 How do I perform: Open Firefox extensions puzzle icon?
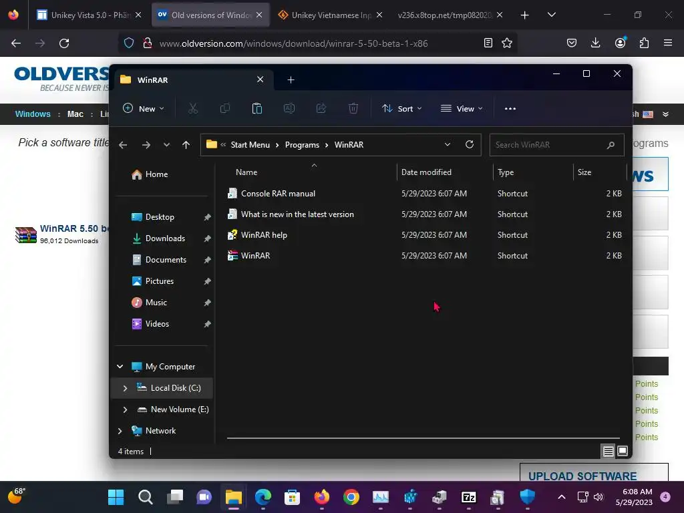644,43
